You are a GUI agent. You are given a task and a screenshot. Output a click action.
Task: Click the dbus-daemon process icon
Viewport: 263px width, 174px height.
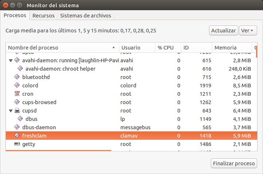[x=17, y=127]
